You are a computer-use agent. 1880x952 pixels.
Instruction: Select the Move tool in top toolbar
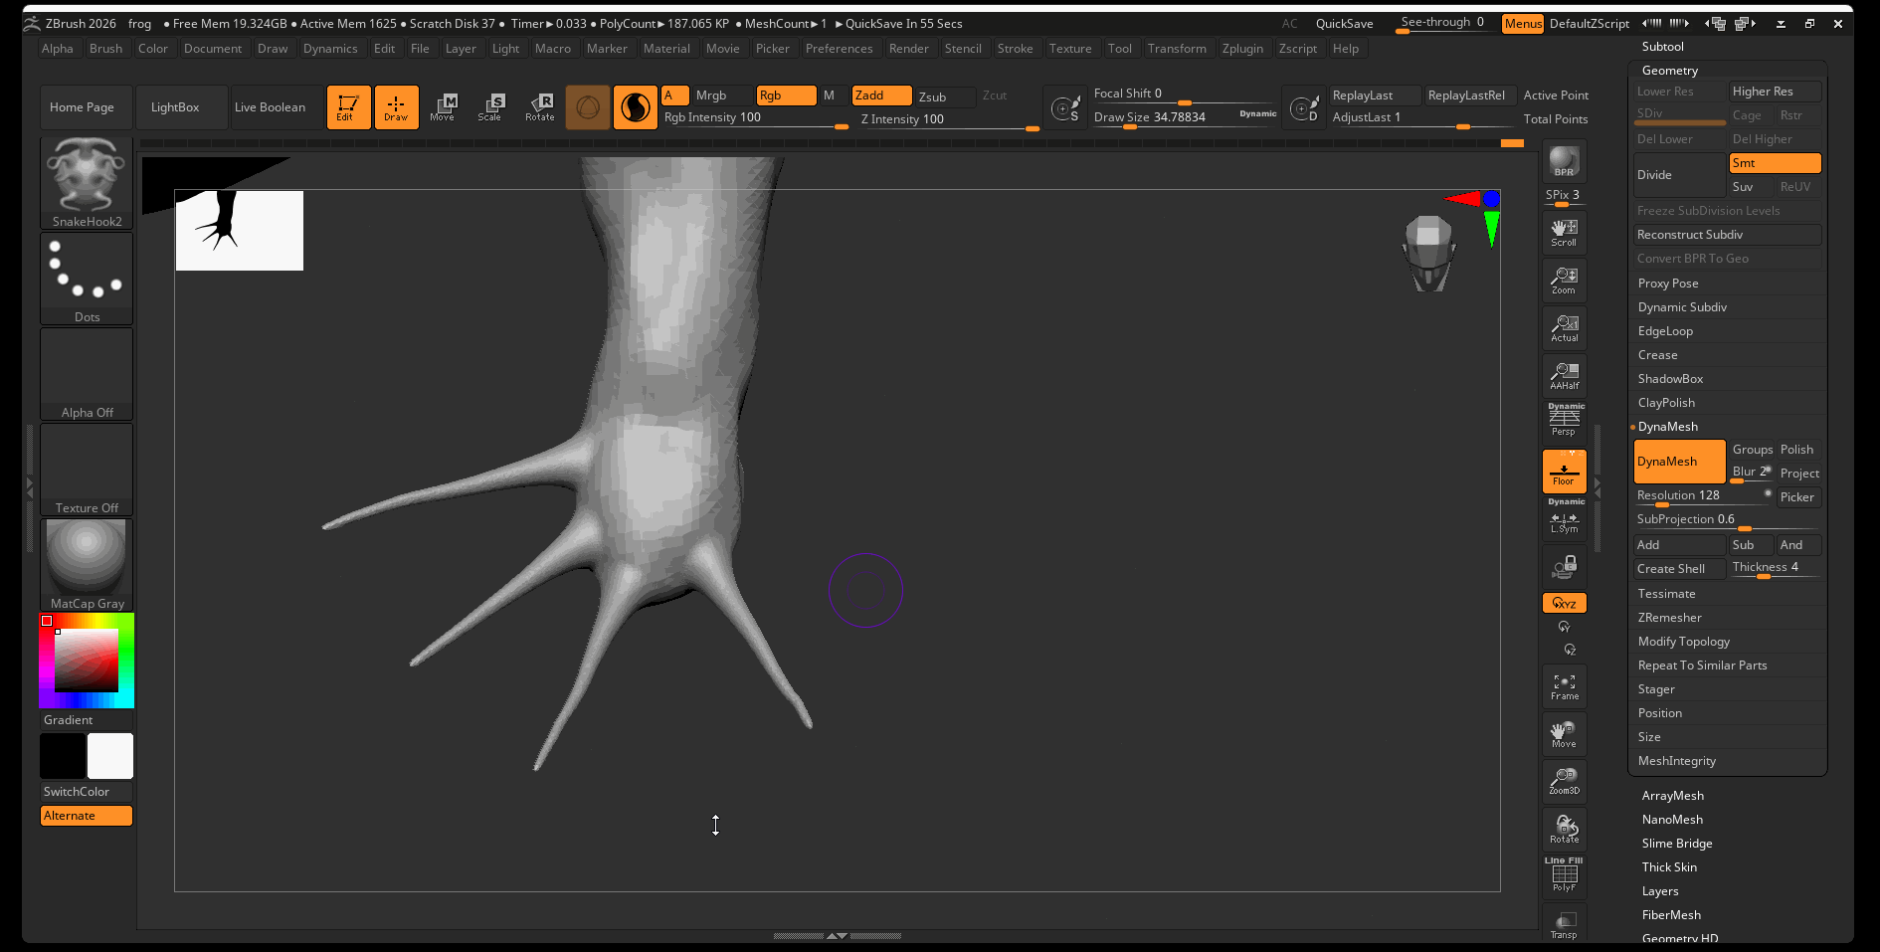click(443, 106)
